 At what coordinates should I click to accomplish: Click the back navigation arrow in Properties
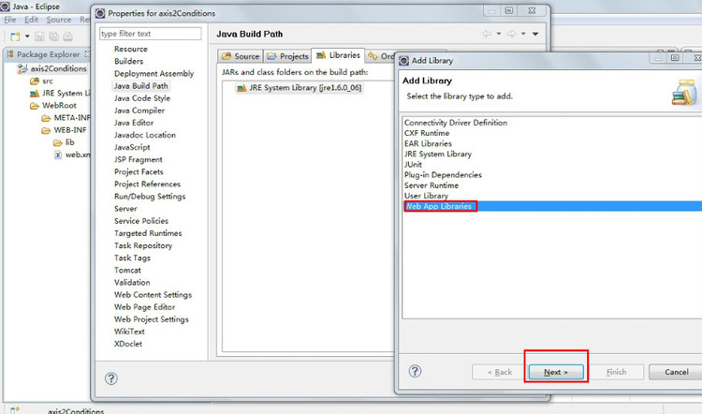point(486,34)
